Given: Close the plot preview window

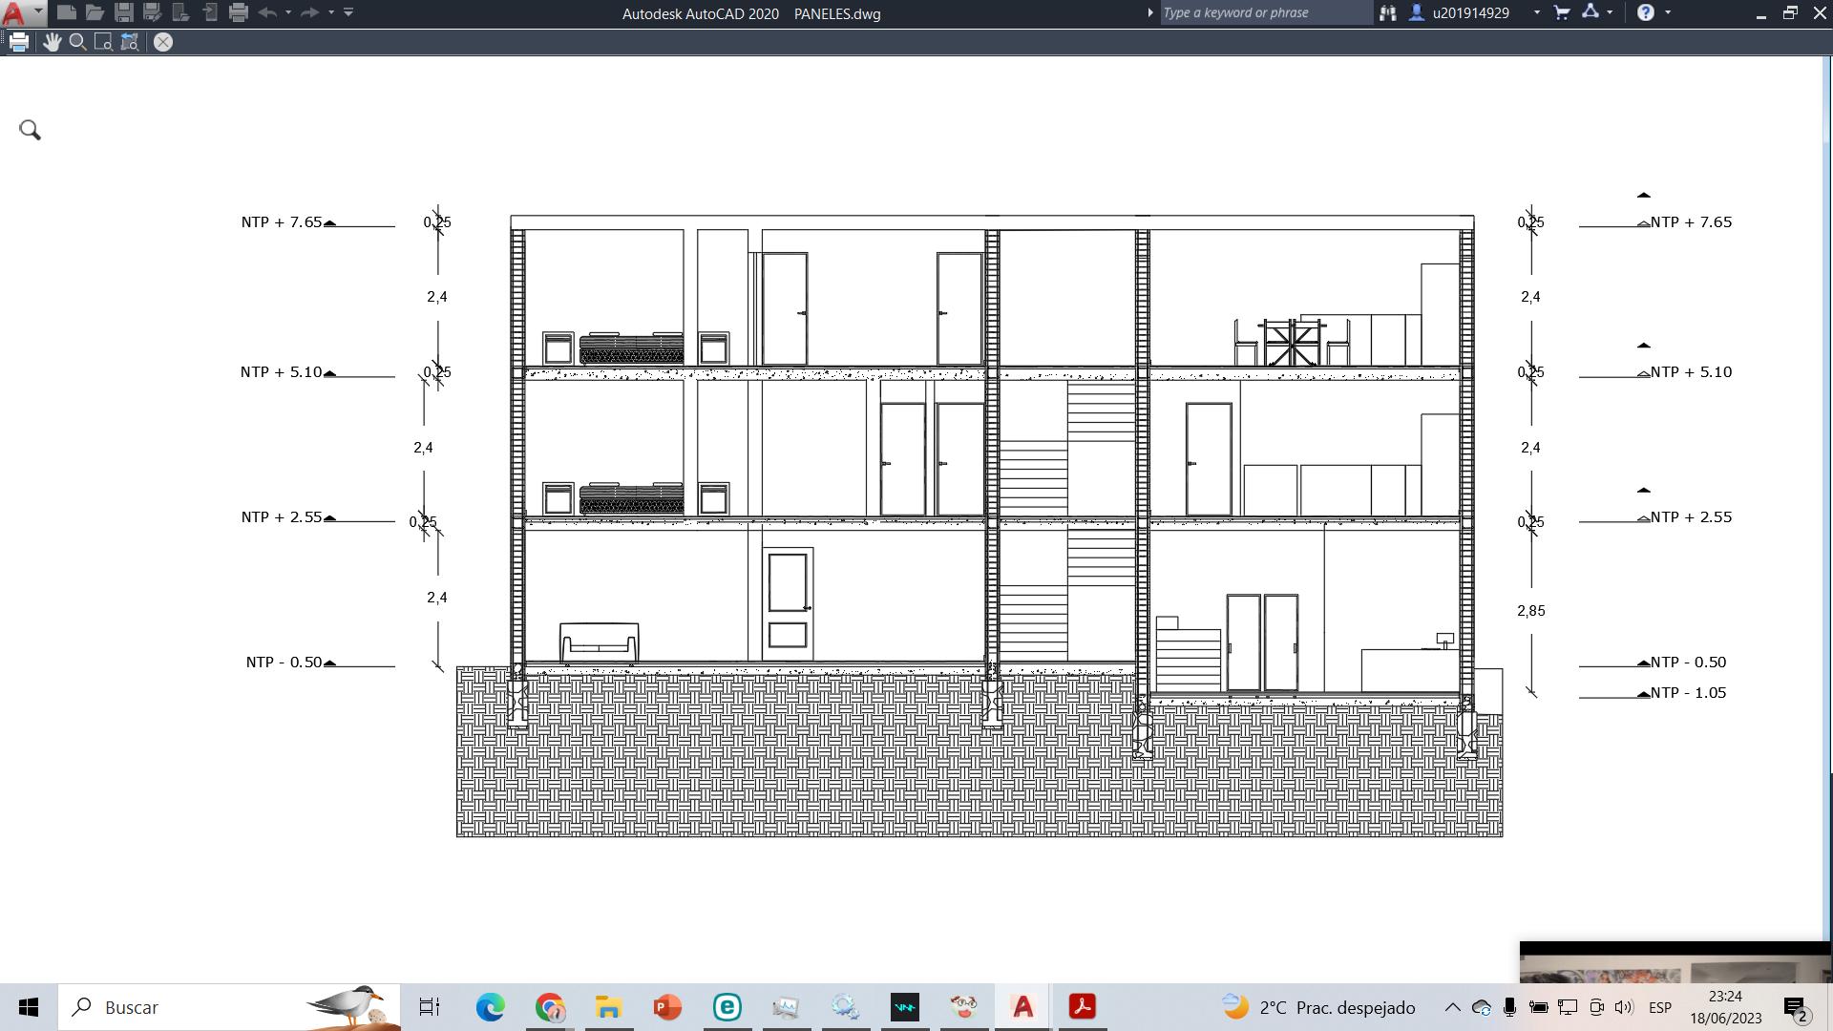Looking at the screenshot, I should 163,42.
